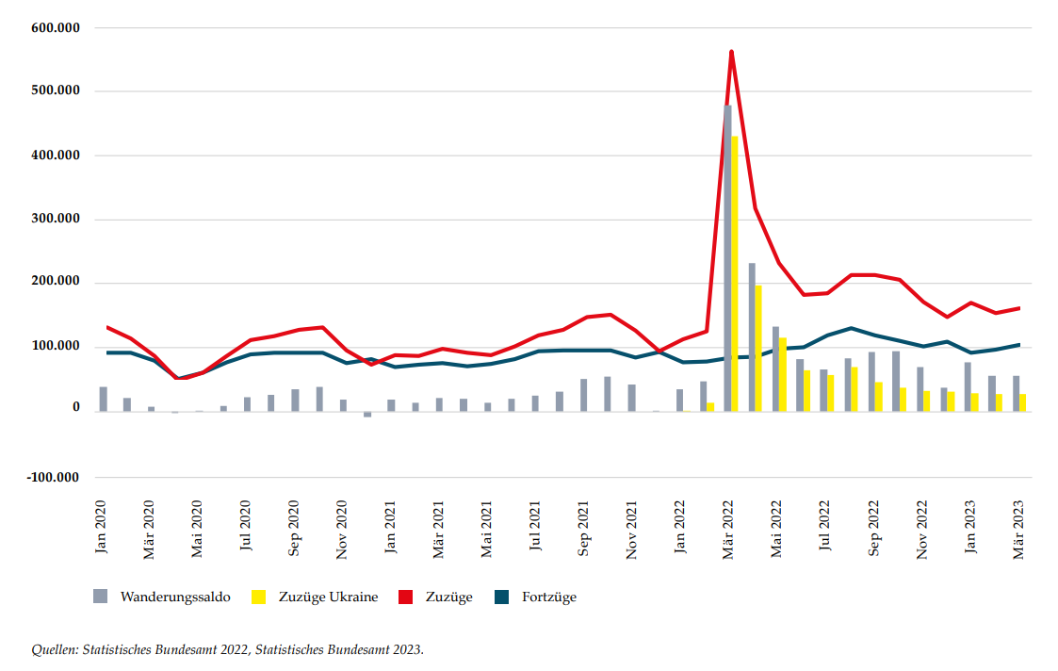This screenshot has width=1058, height=671.
Task: Click the Jul 2022 x-axis label
Action: (825, 525)
